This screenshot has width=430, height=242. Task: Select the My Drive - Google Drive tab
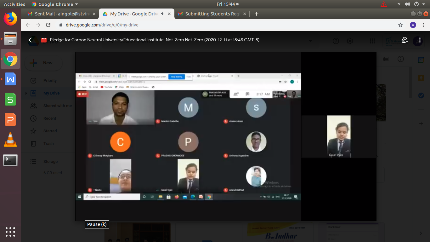tap(137, 14)
